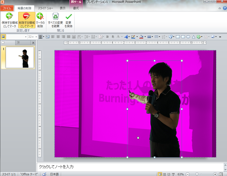Image resolution: width=227 pixels, height=176 pixels.
Task: Switch to slide sorter view icon
Action: [164, 174]
